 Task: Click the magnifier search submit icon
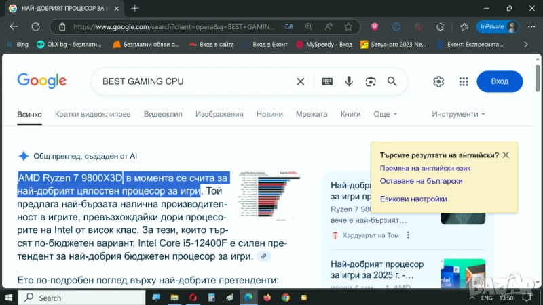click(x=392, y=81)
